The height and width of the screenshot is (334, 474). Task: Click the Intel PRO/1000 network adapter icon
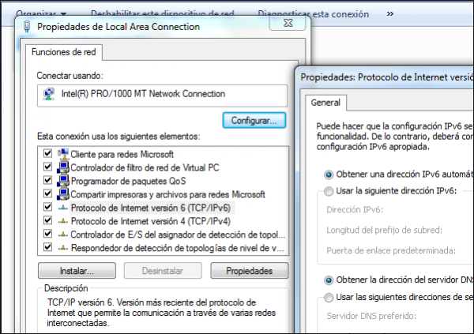pos(49,94)
